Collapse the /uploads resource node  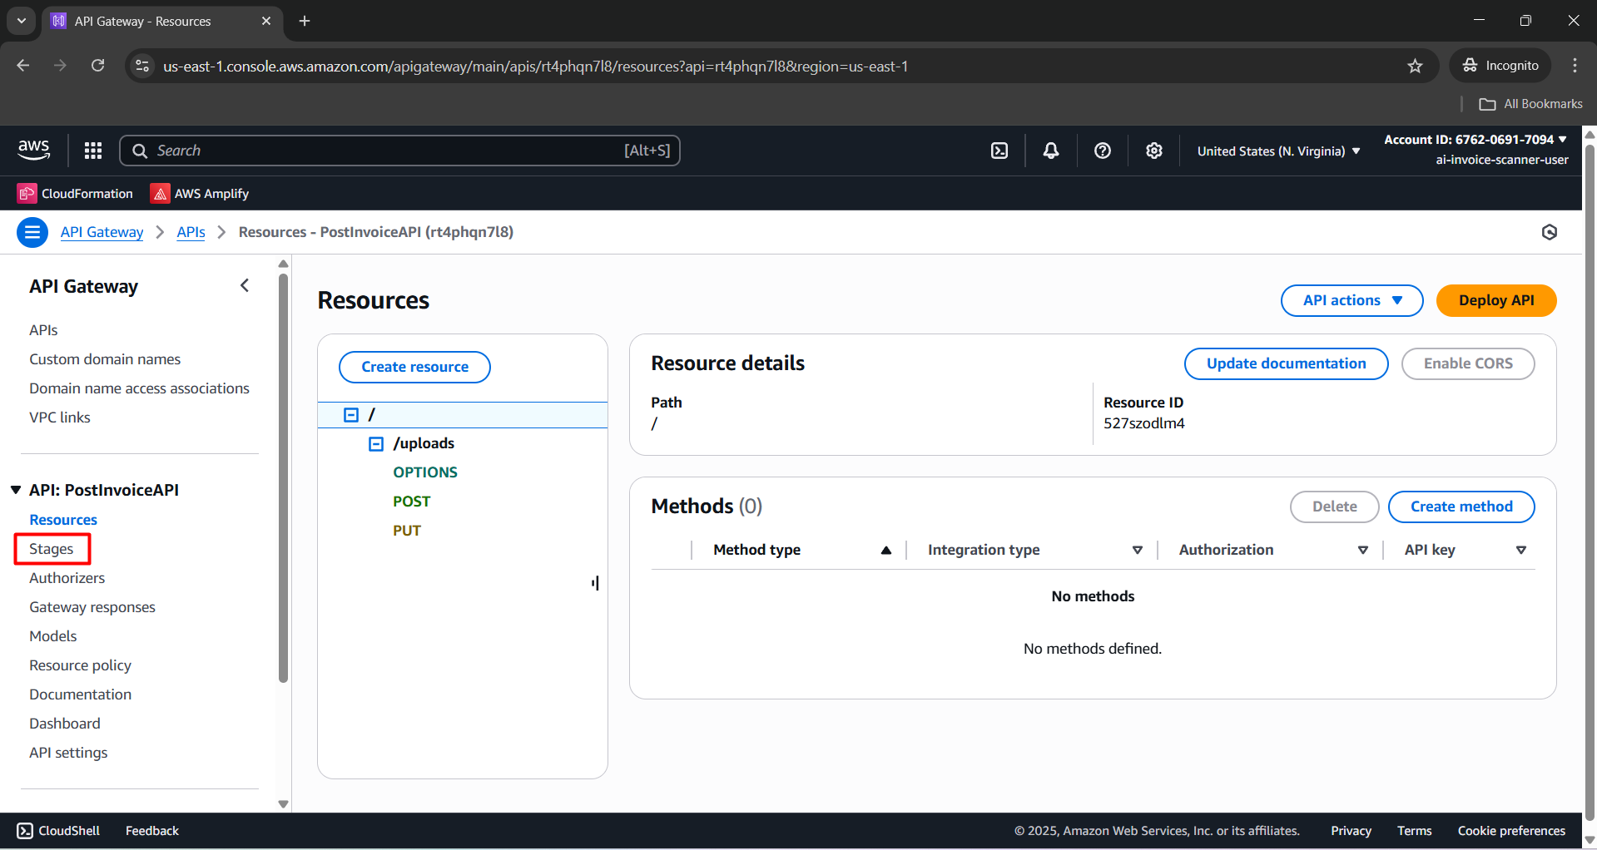click(376, 444)
